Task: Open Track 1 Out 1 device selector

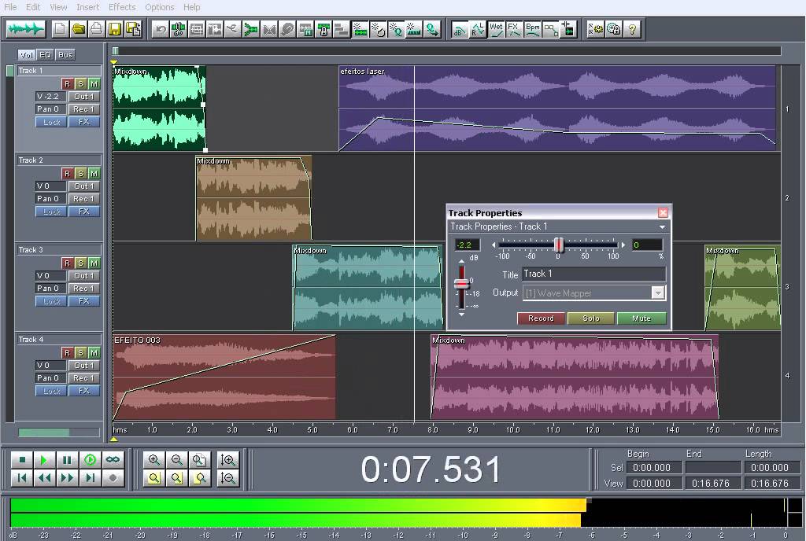Action: [83, 97]
